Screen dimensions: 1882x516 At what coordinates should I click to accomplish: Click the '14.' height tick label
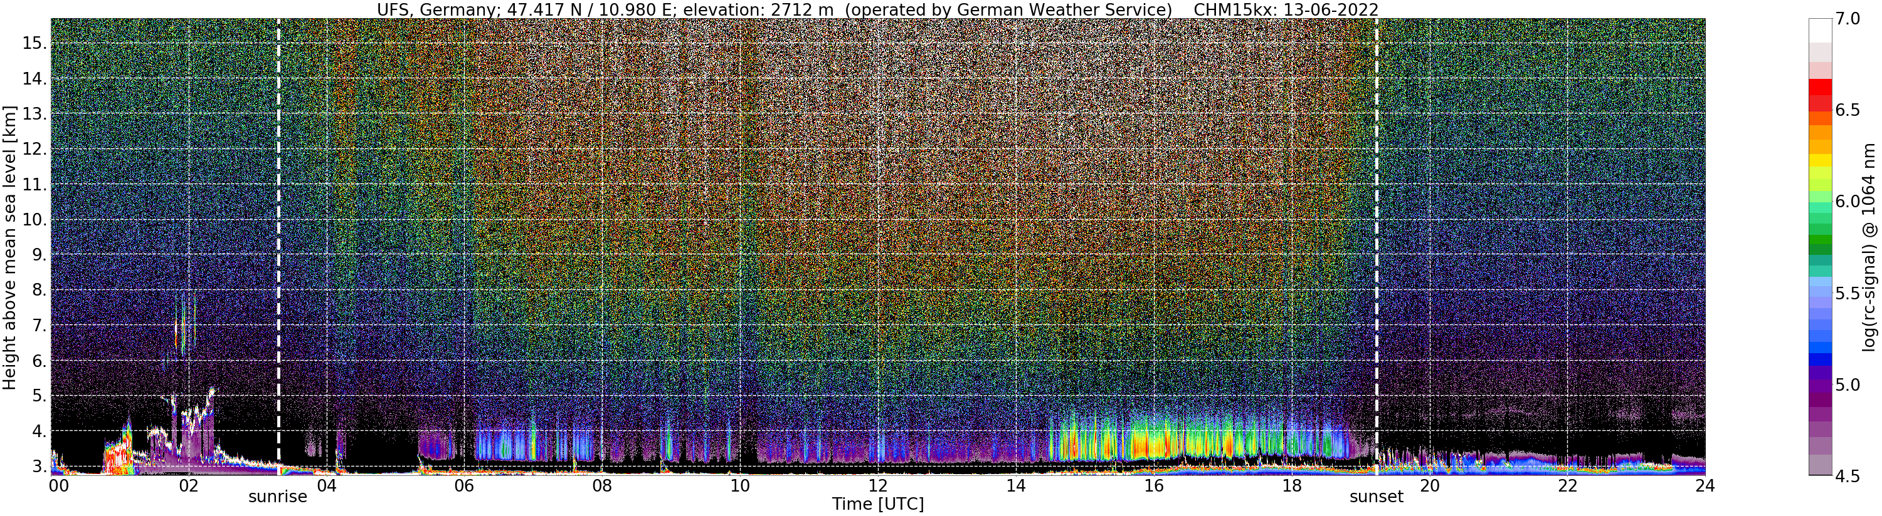pos(34,79)
